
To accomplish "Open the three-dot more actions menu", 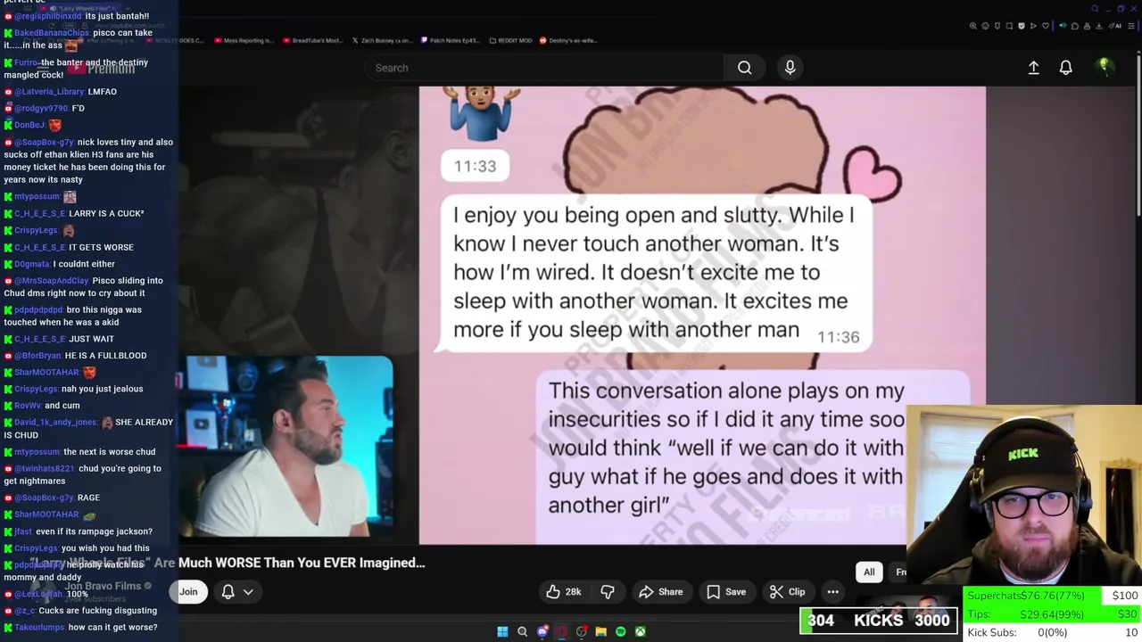I will [832, 592].
